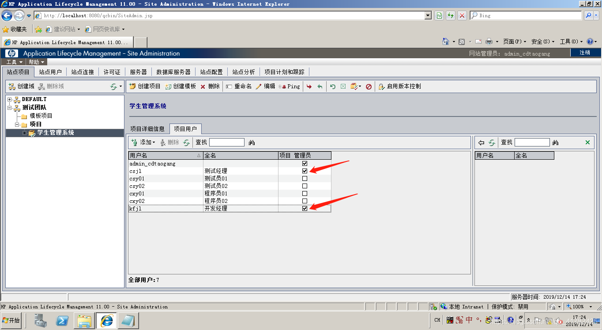This screenshot has height=330, width=602.
Task: Check project admin for cxy01
Action: [305, 194]
